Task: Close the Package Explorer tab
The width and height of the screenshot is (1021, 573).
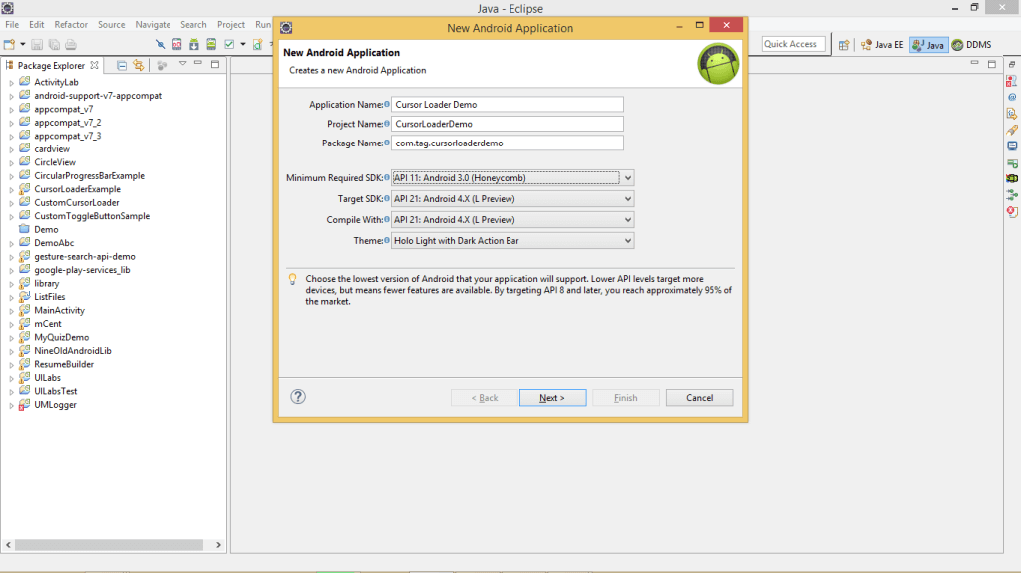Action: (x=95, y=65)
